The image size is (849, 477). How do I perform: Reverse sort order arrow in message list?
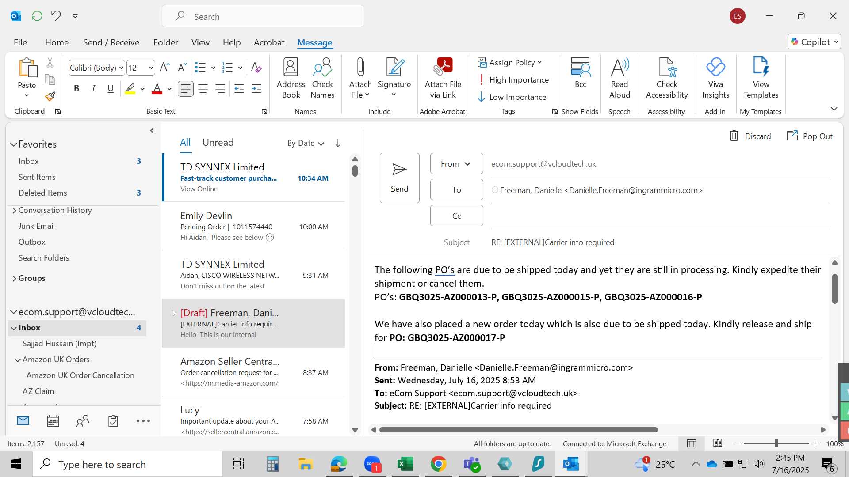(x=338, y=143)
